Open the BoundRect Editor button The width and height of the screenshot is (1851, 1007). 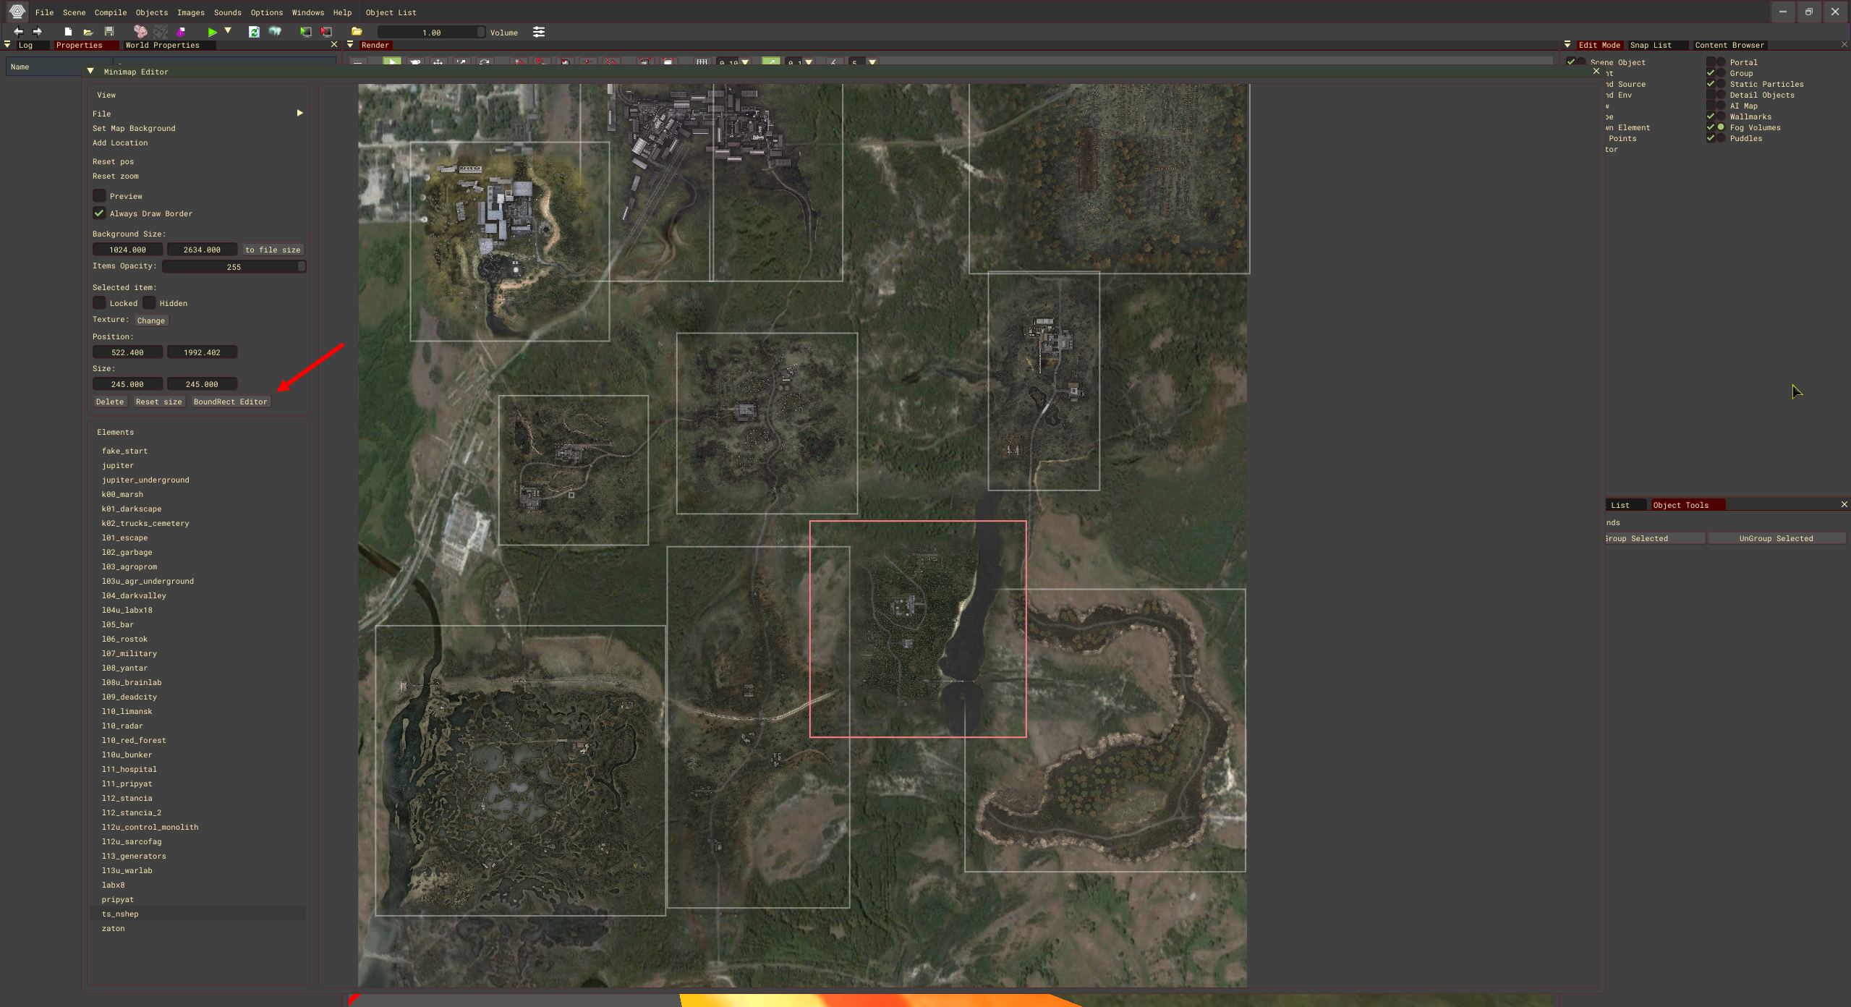pos(230,401)
